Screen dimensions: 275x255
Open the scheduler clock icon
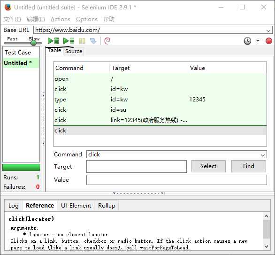pos(247,41)
